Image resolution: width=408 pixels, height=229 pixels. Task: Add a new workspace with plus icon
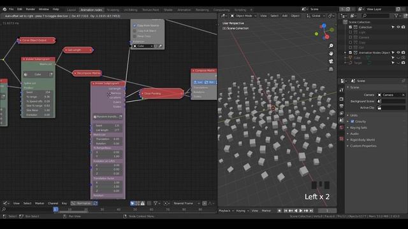tap(251, 10)
